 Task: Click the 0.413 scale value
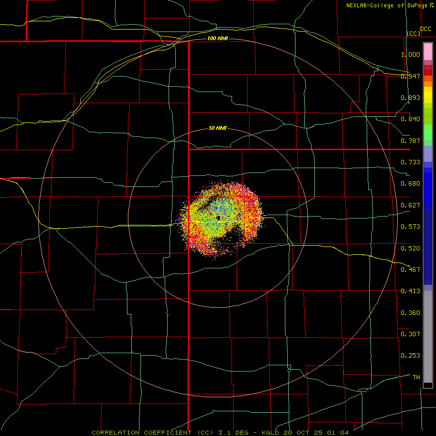point(410,291)
